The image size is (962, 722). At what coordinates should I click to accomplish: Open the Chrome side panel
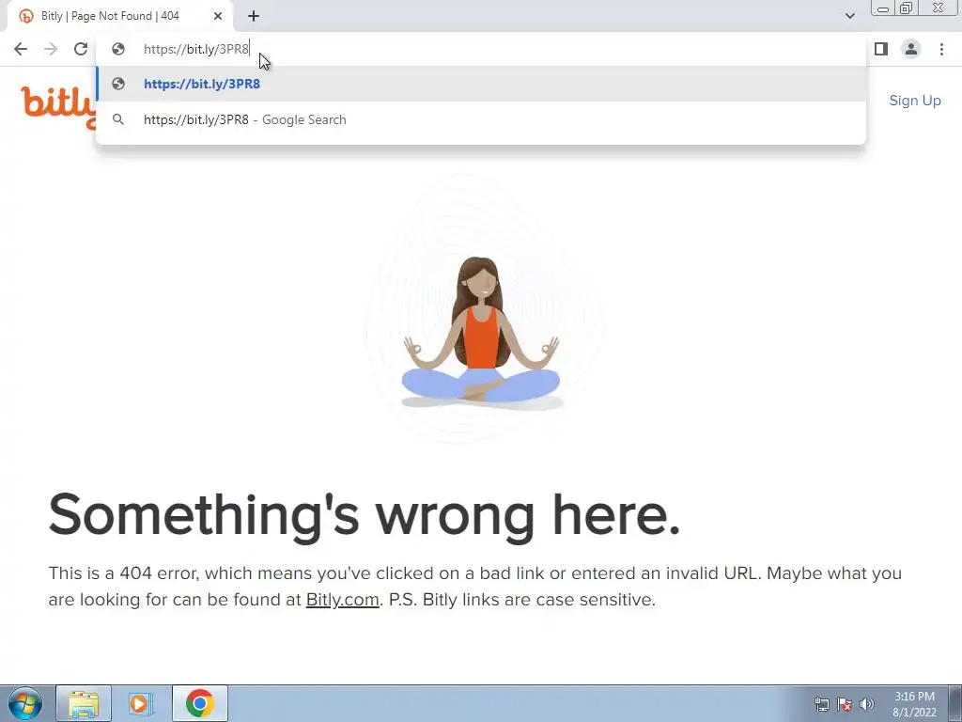coord(881,49)
